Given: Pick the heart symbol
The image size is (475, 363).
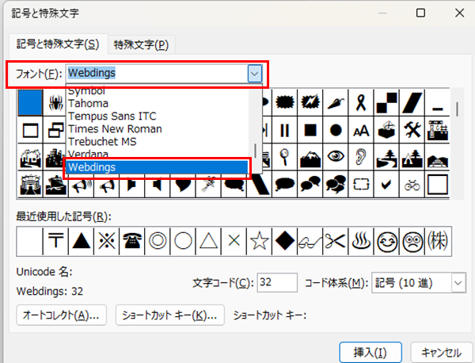Looking at the screenshot, I should (x=183, y=185).
